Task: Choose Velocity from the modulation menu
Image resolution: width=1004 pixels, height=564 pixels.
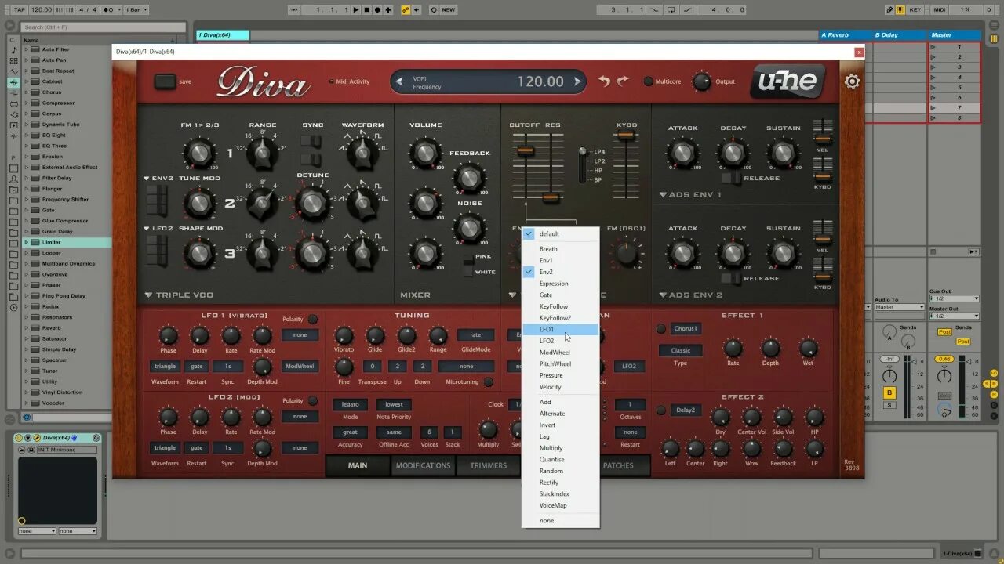Action: click(560, 387)
